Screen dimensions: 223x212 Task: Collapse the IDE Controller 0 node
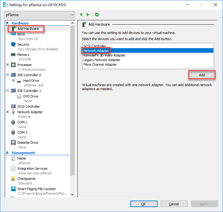7,75
